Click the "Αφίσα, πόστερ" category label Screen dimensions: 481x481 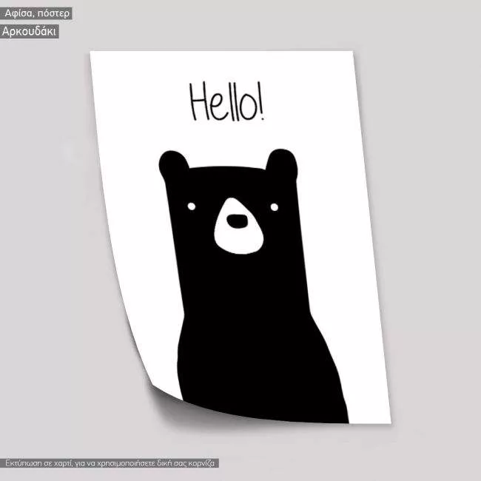(36, 13)
